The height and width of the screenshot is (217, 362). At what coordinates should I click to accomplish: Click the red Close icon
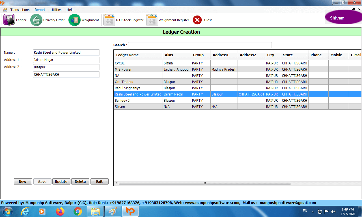pyautogui.click(x=197, y=20)
